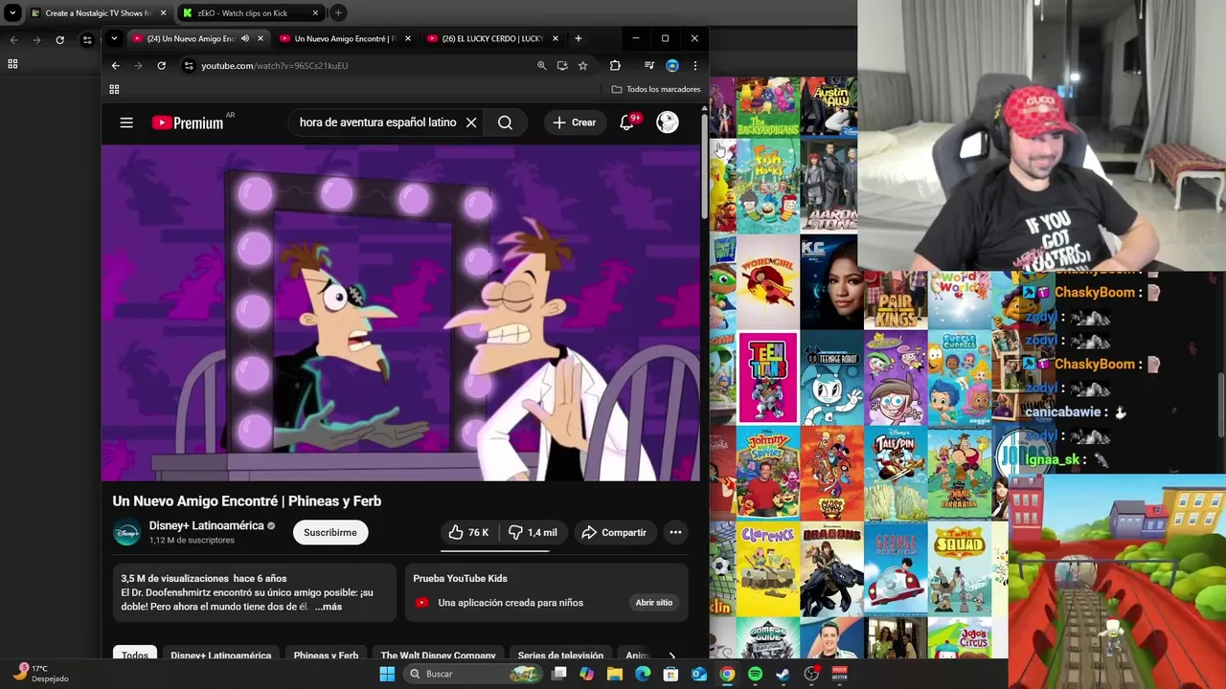Image resolution: width=1226 pixels, height=689 pixels.
Task: Open Chrome three-dot menu
Action: pos(695,65)
